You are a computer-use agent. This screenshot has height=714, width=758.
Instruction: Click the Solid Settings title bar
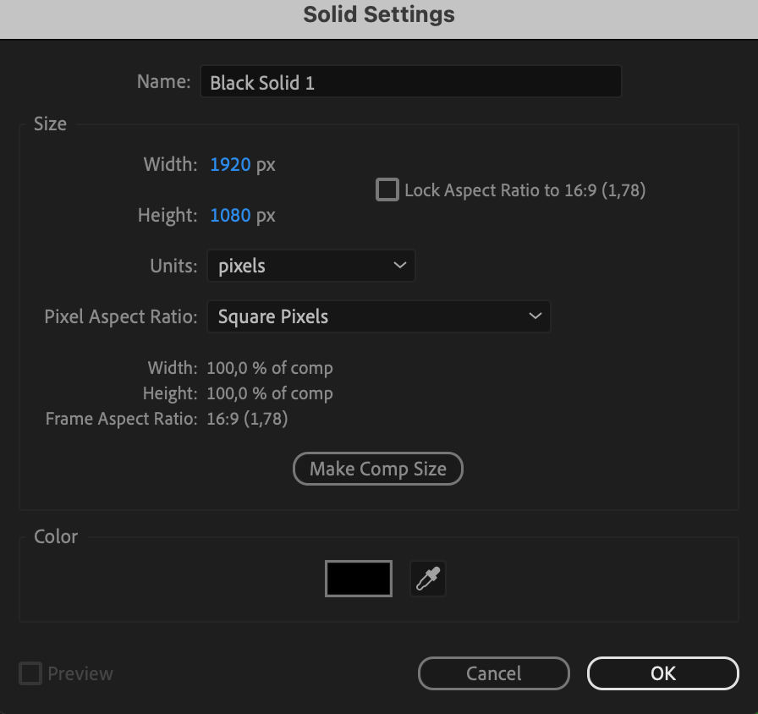tap(379, 15)
